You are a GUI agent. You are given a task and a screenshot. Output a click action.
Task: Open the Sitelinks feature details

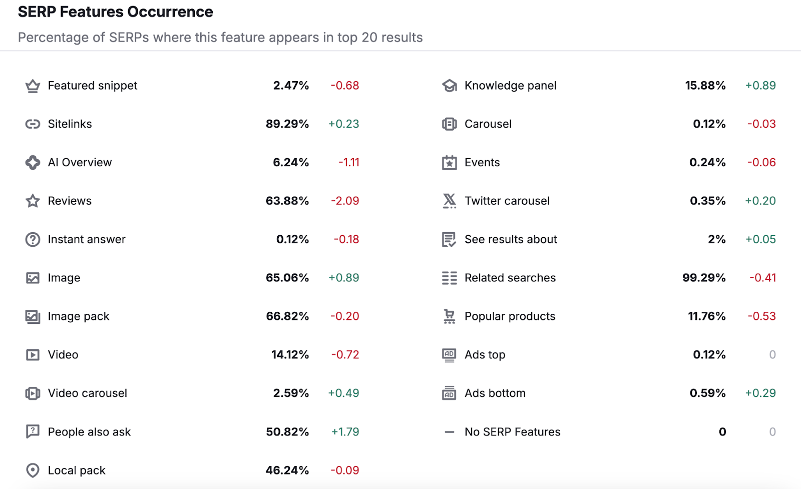70,124
